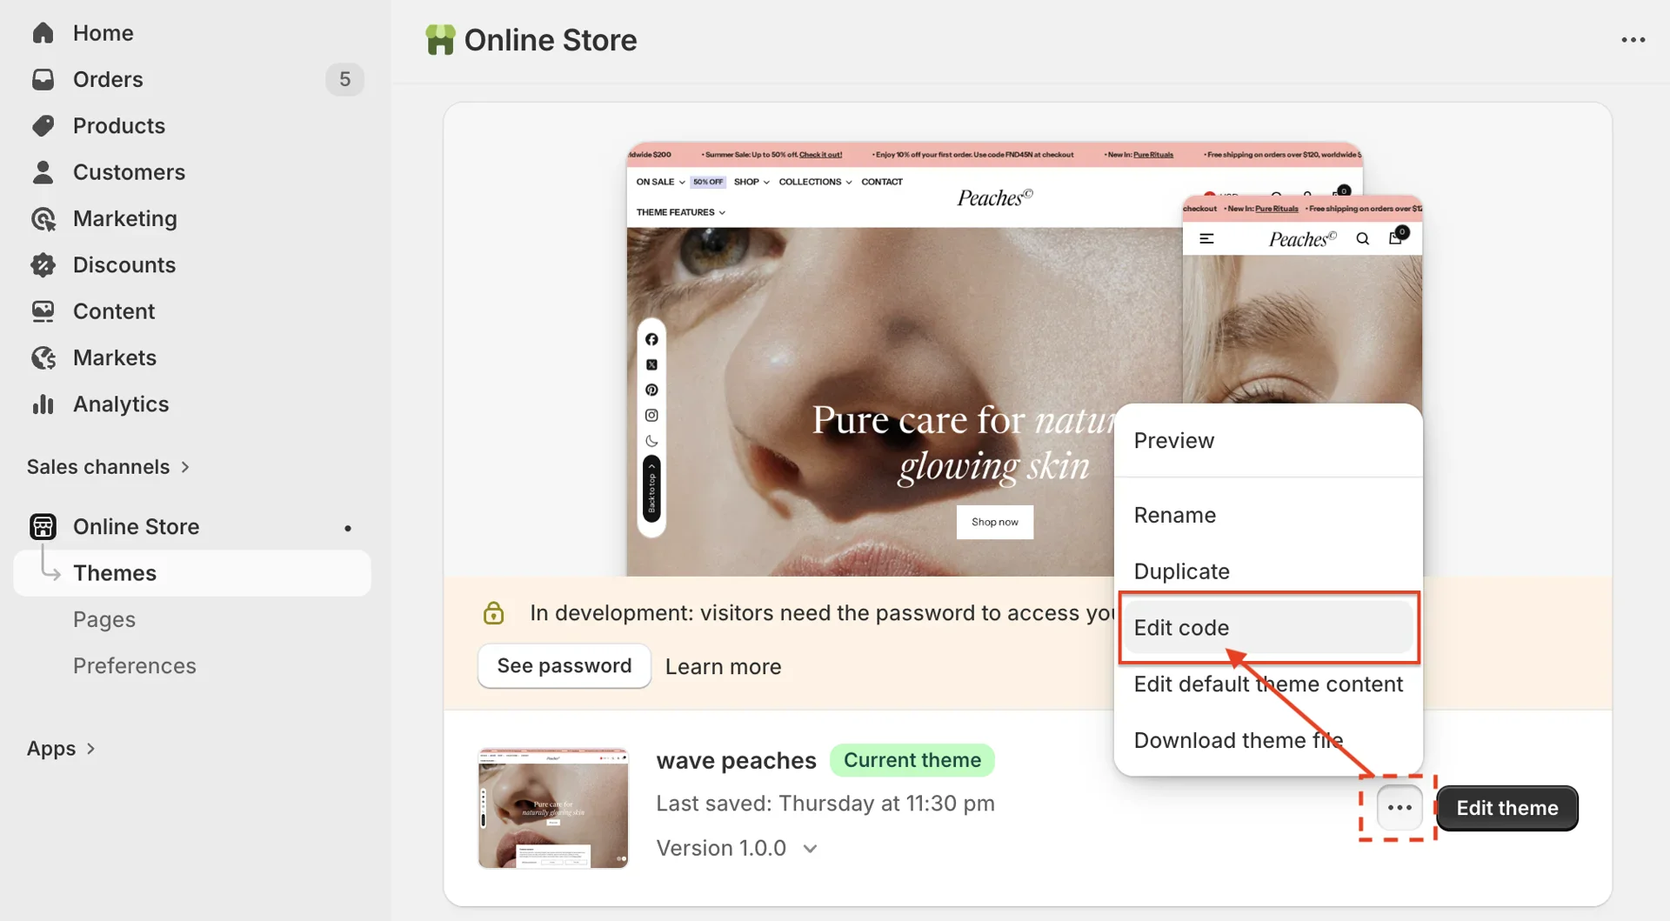The height and width of the screenshot is (921, 1670).
Task: Click the top-right Online Store overflow menu
Action: point(1633,39)
